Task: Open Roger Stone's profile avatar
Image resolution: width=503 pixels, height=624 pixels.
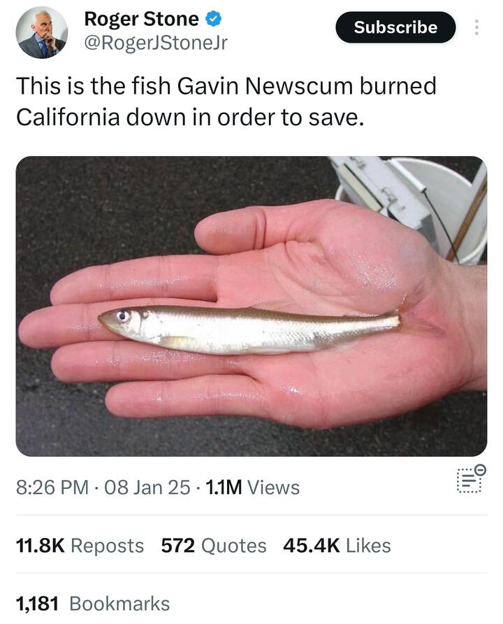Action: click(41, 33)
